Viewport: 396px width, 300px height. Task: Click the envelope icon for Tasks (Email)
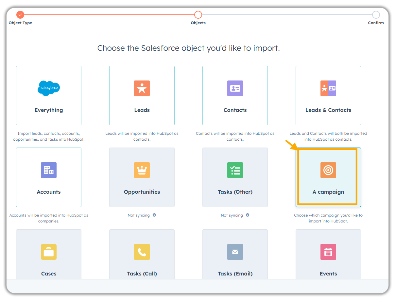click(235, 252)
